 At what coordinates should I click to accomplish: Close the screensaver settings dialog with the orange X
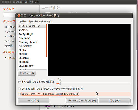click(19, 15)
